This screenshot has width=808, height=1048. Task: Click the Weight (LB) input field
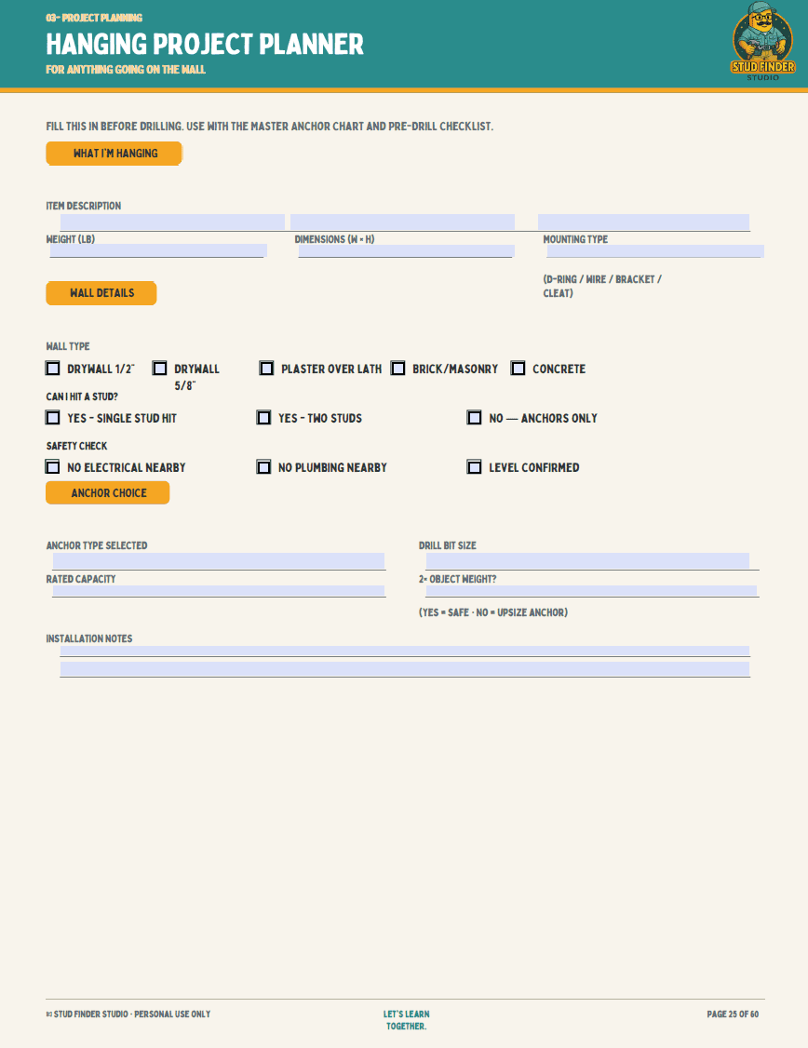(x=158, y=250)
